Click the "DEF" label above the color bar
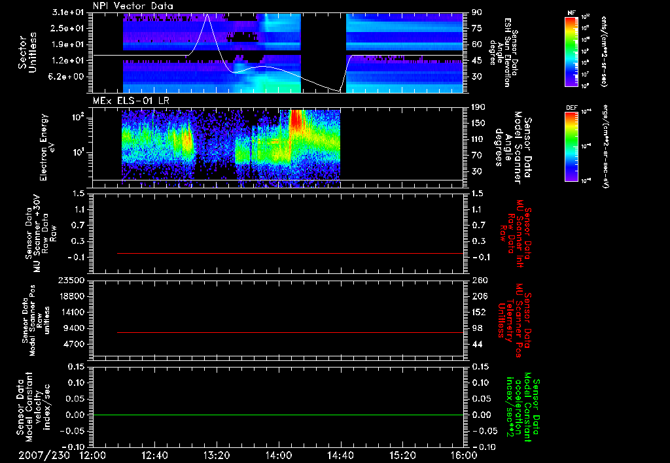This screenshot has width=670, height=463. coord(572,108)
